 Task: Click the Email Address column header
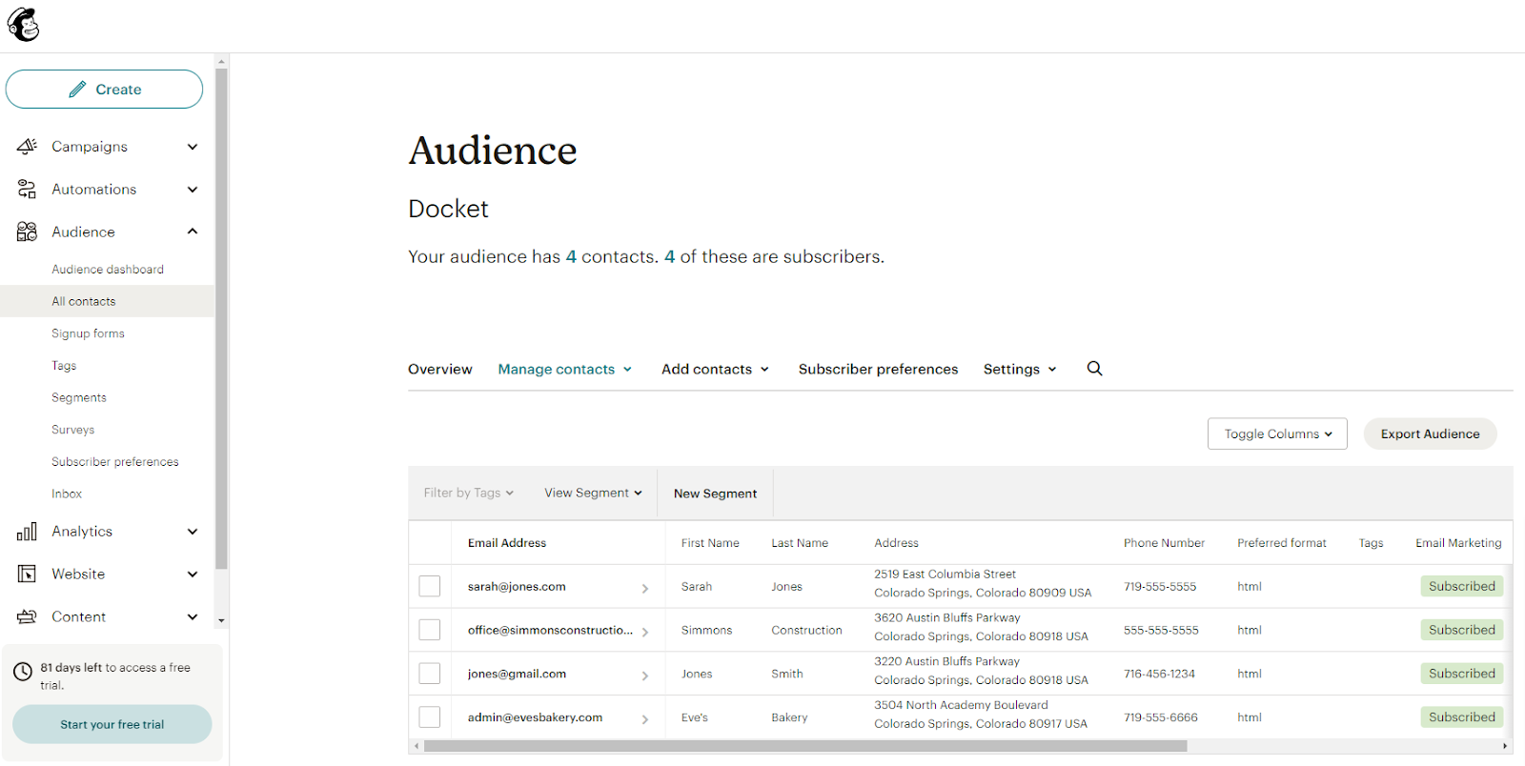pyautogui.click(x=507, y=543)
